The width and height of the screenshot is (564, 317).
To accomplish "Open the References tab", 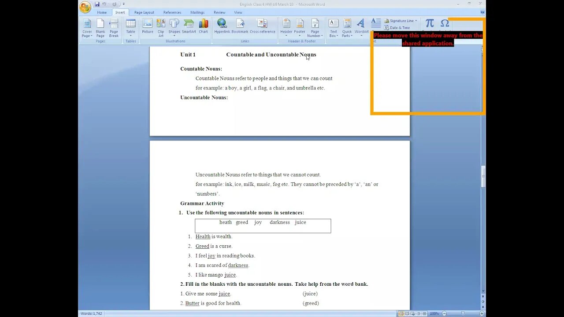I will tap(172, 12).
